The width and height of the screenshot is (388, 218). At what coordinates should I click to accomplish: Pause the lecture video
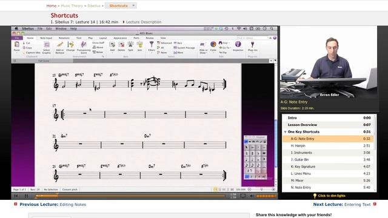tap(26, 196)
